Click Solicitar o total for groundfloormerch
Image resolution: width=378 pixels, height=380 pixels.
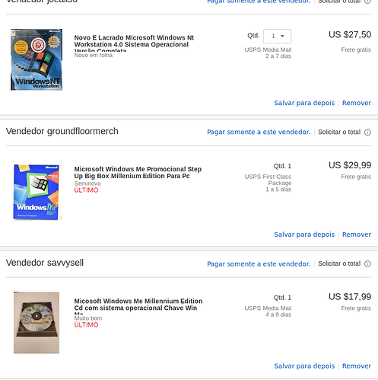pyautogui.click(x=339, y=132)
